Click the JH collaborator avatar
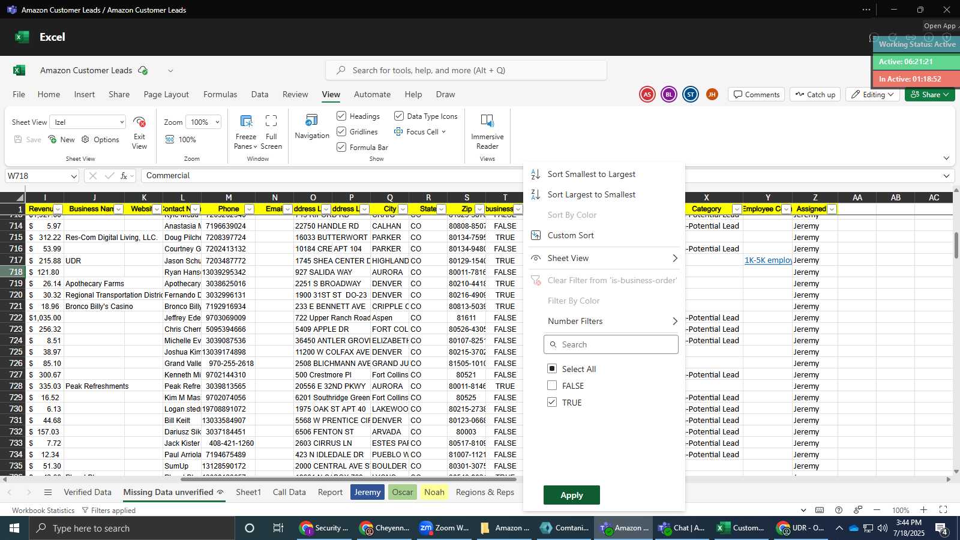960x540 pixels. point(712,94)
